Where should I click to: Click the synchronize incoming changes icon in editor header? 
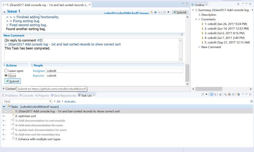[152, 12]
